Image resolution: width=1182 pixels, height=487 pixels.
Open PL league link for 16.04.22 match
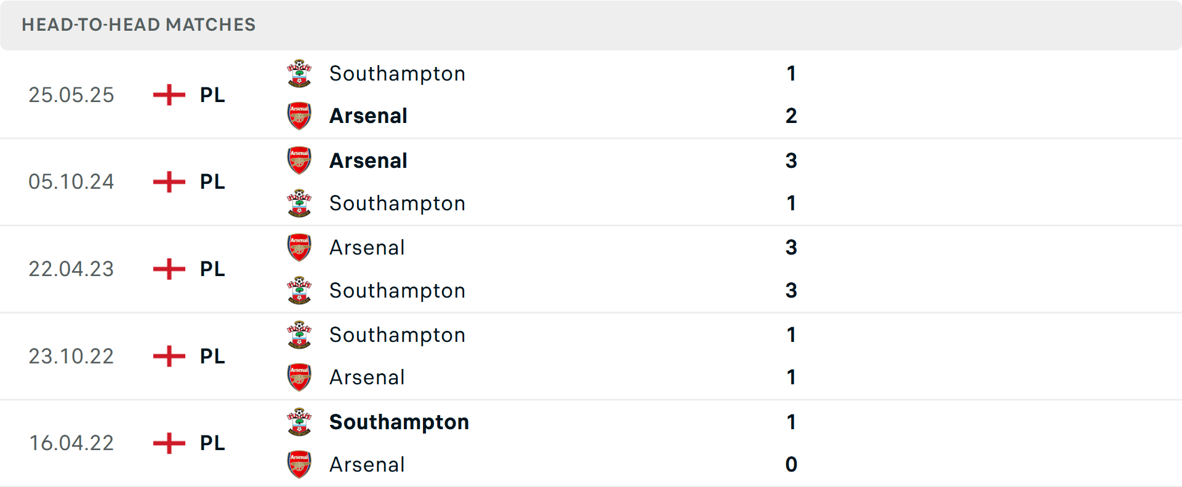(212, 443)
